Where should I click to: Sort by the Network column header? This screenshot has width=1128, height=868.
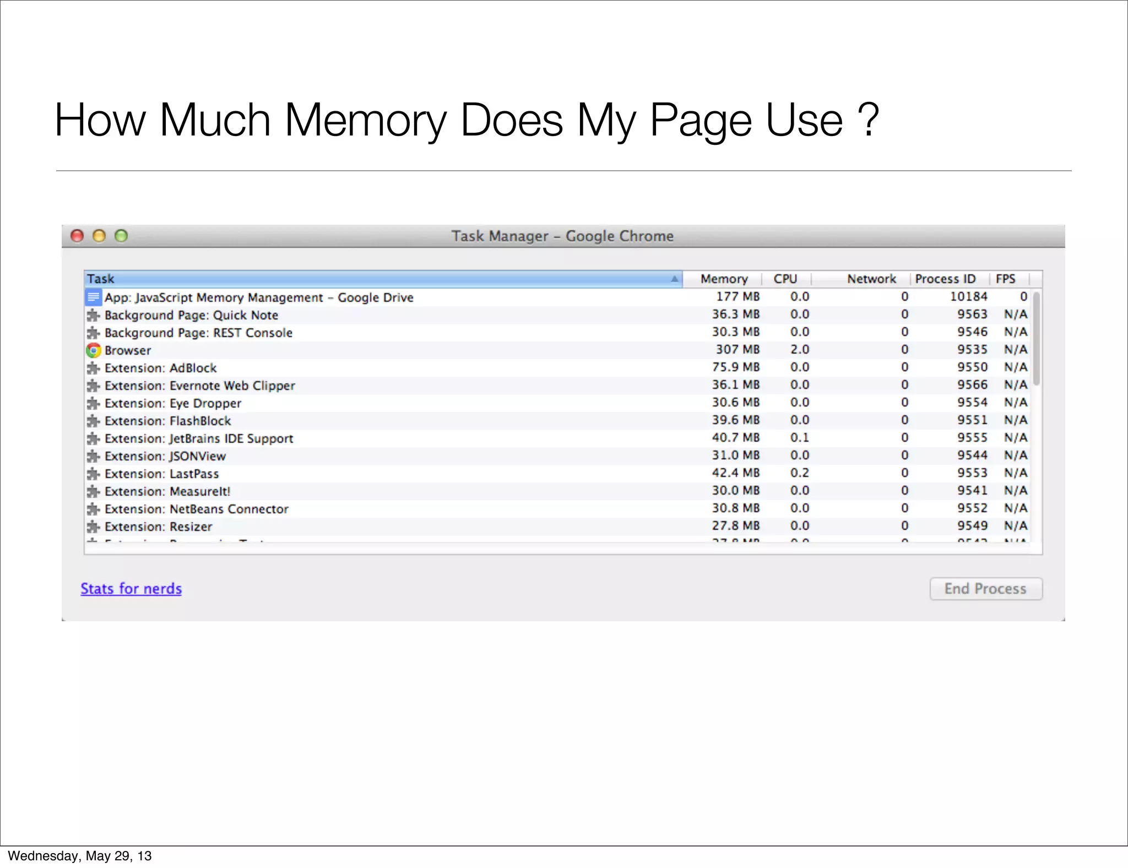click(861, 279)
